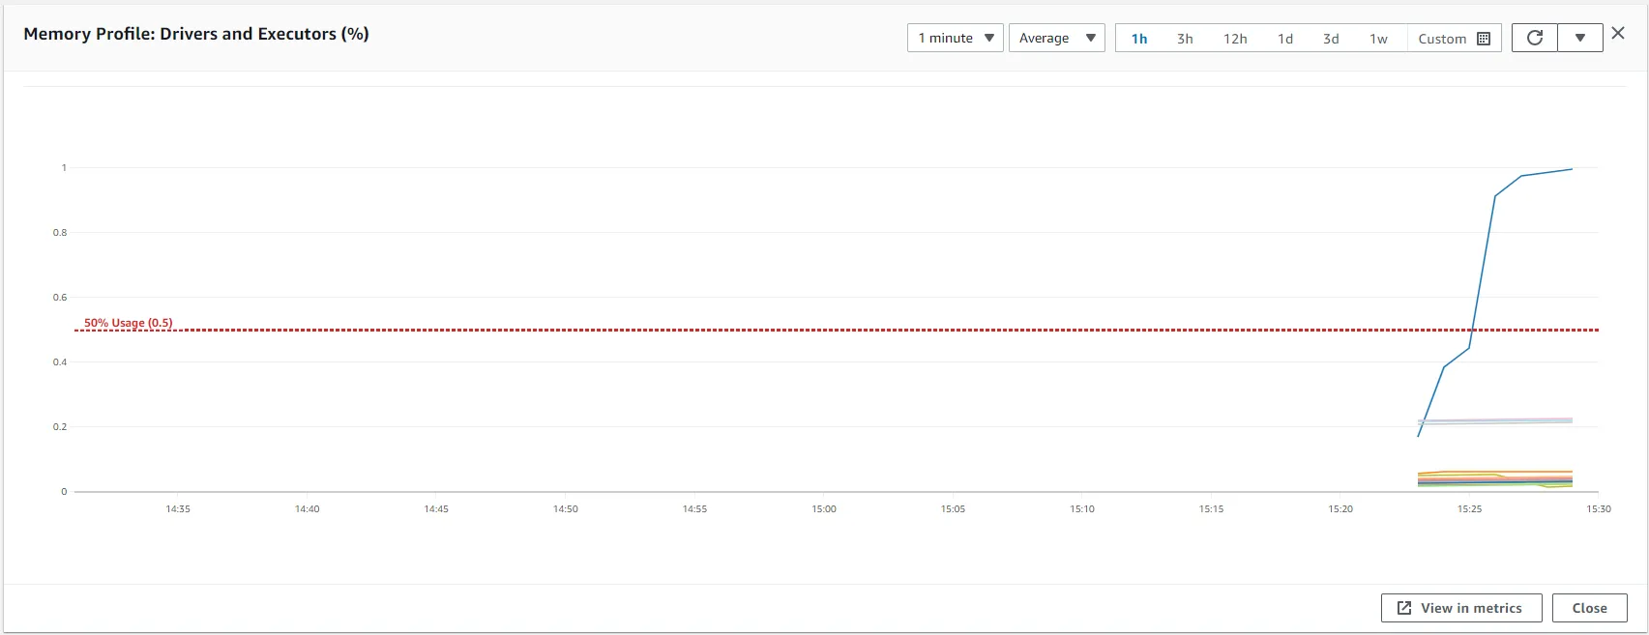This screenshot has width=1649, height=635.
Task: Open the Average statistic dropdown
Action: click(1057, 38)
